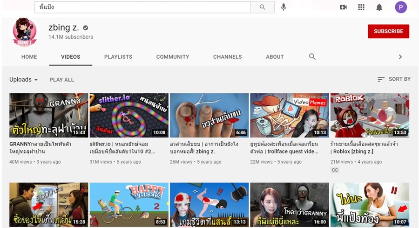Open the Channels tab
419x228 pixels.
(x=227, y=57)
